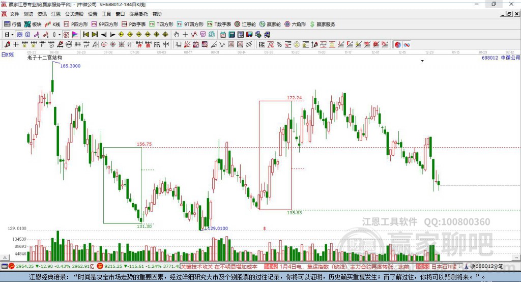Expand the candlestick style dropdown arrow
This screenshot has height=282, width=521.
coord(60,35)
